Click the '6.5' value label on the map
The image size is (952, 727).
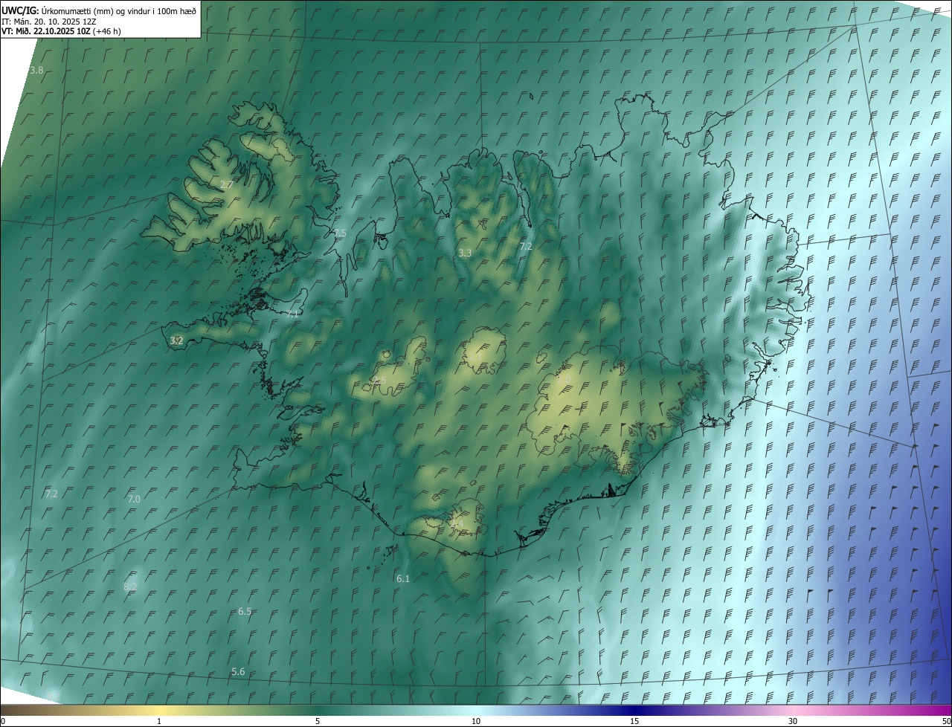point(245,611)
